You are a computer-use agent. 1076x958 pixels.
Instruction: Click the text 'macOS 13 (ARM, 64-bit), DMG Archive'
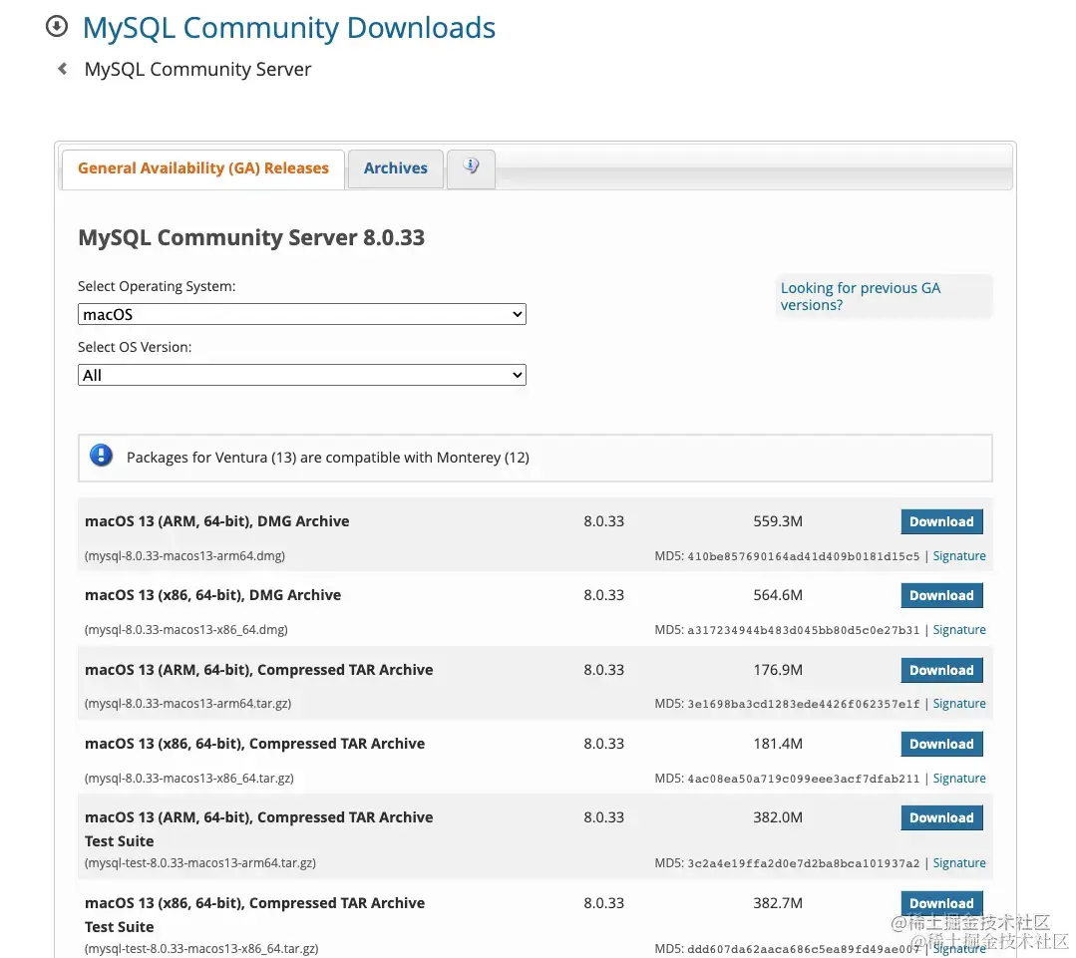(216, 521)
